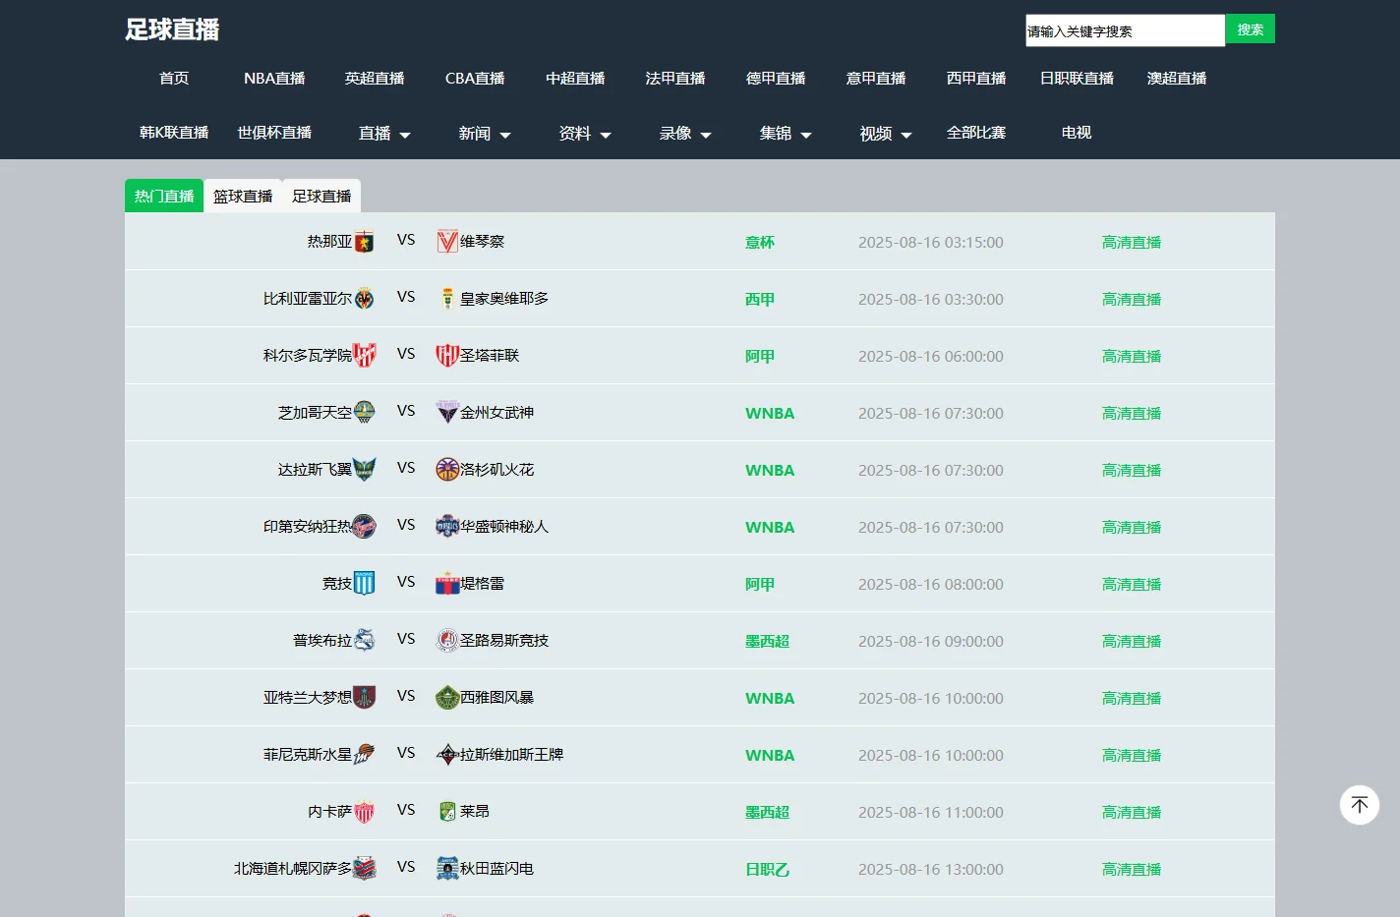1400x917 pixels.
Task: Click the 芝加哥天空 team logo
Action: (x=364, y=413)
